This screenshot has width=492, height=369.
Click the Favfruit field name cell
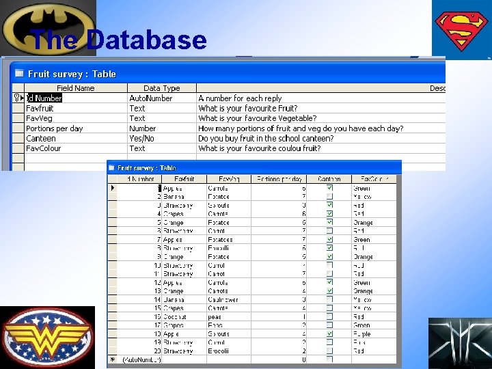(76, 108)
